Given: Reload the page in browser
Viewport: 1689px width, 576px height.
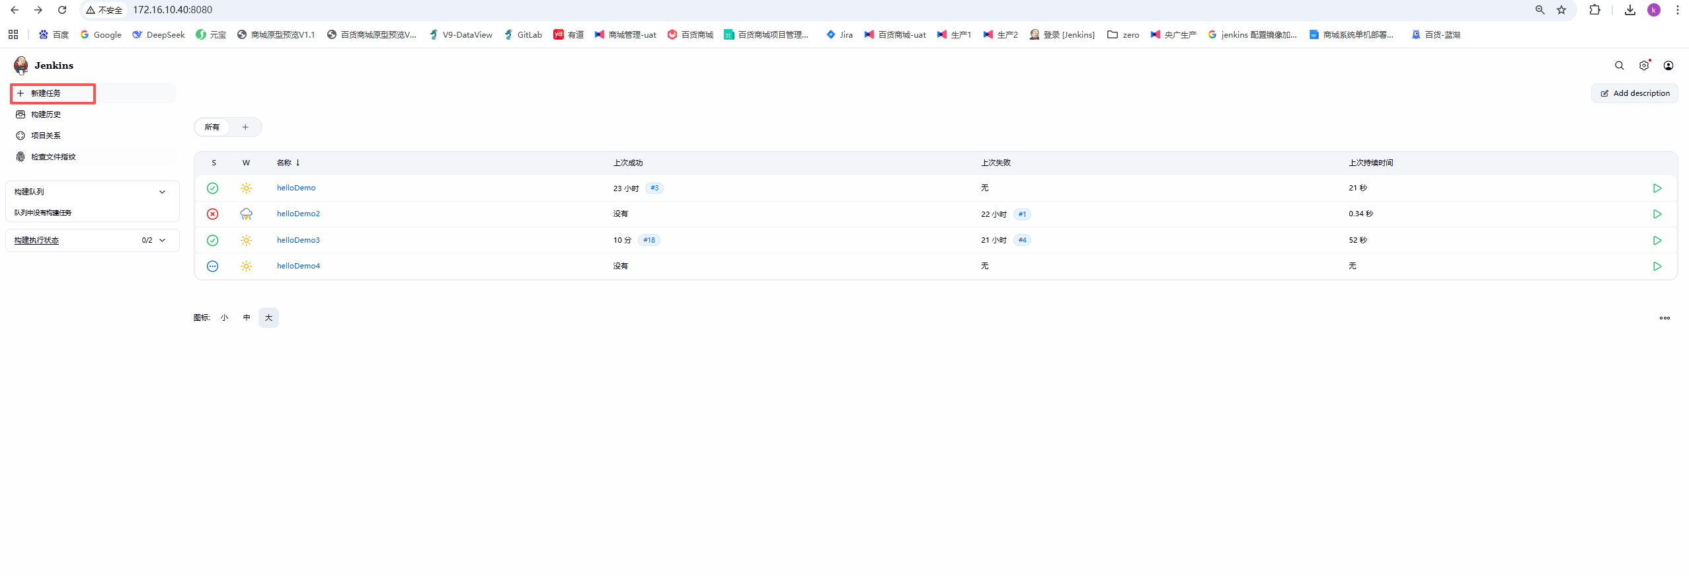Looking at the screenshot, I should click(x=62, y=10).
